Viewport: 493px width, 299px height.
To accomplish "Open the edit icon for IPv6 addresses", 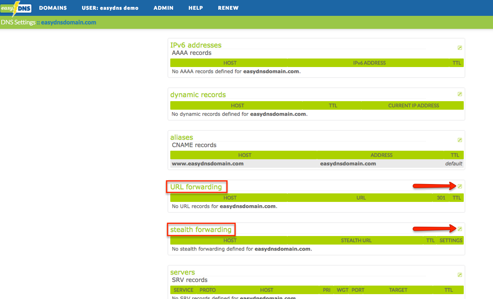I will [460, 48].
